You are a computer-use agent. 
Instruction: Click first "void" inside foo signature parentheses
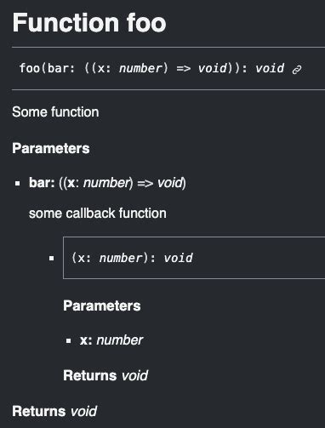pos(213,69)
